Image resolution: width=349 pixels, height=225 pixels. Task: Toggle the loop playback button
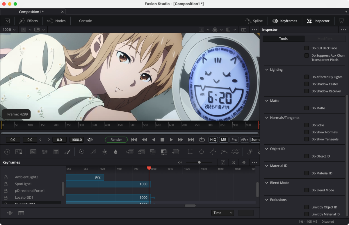tap(202, 140)
